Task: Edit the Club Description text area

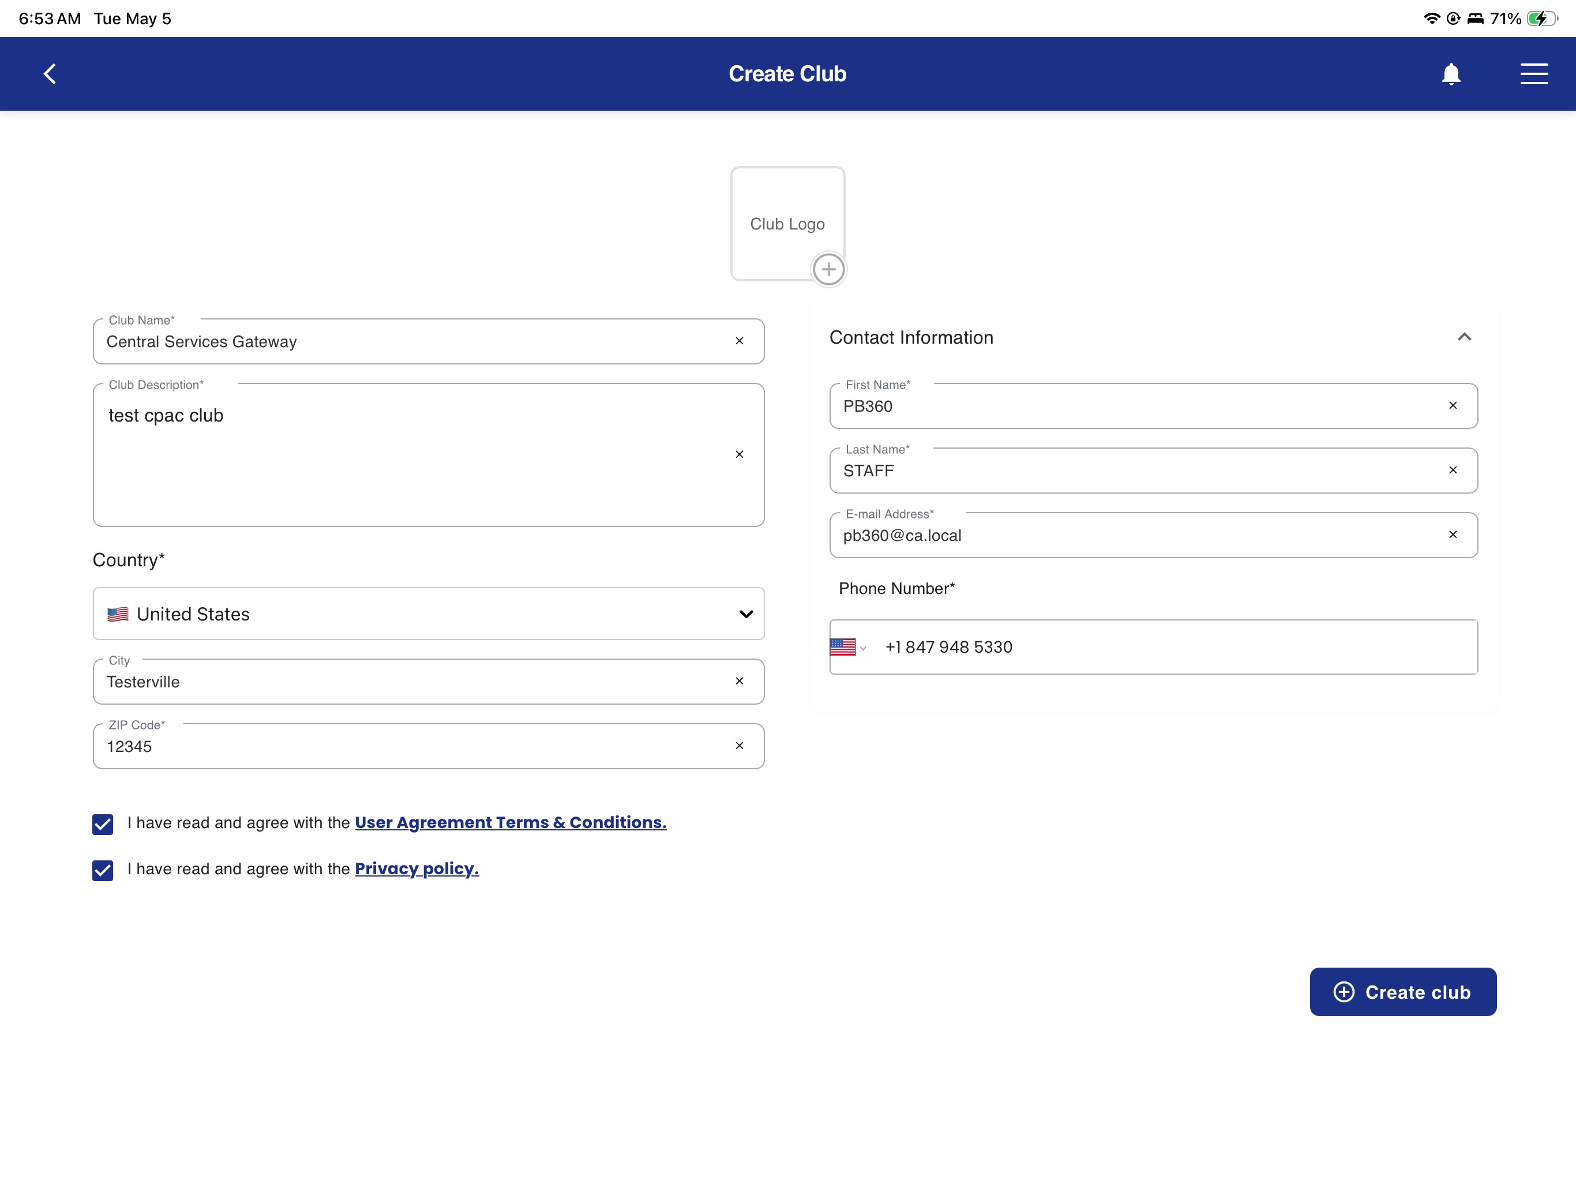Action: (428, 455)
